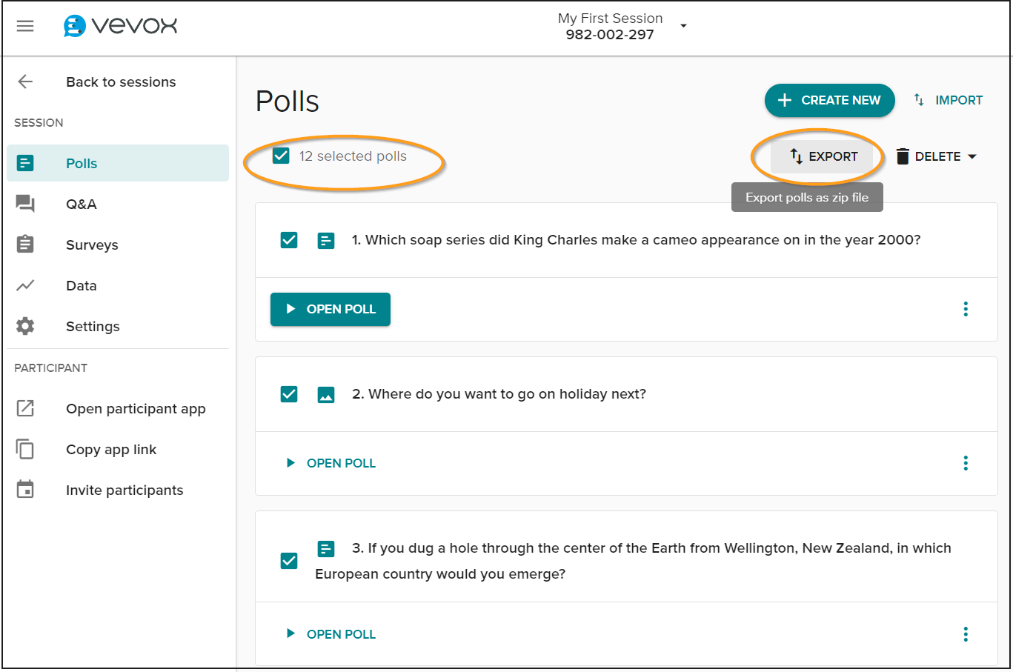This screenshot has width=1013, height=672.
Task: Uncheck poll 2 holiday question checkbox
Action: pos(289,394)
